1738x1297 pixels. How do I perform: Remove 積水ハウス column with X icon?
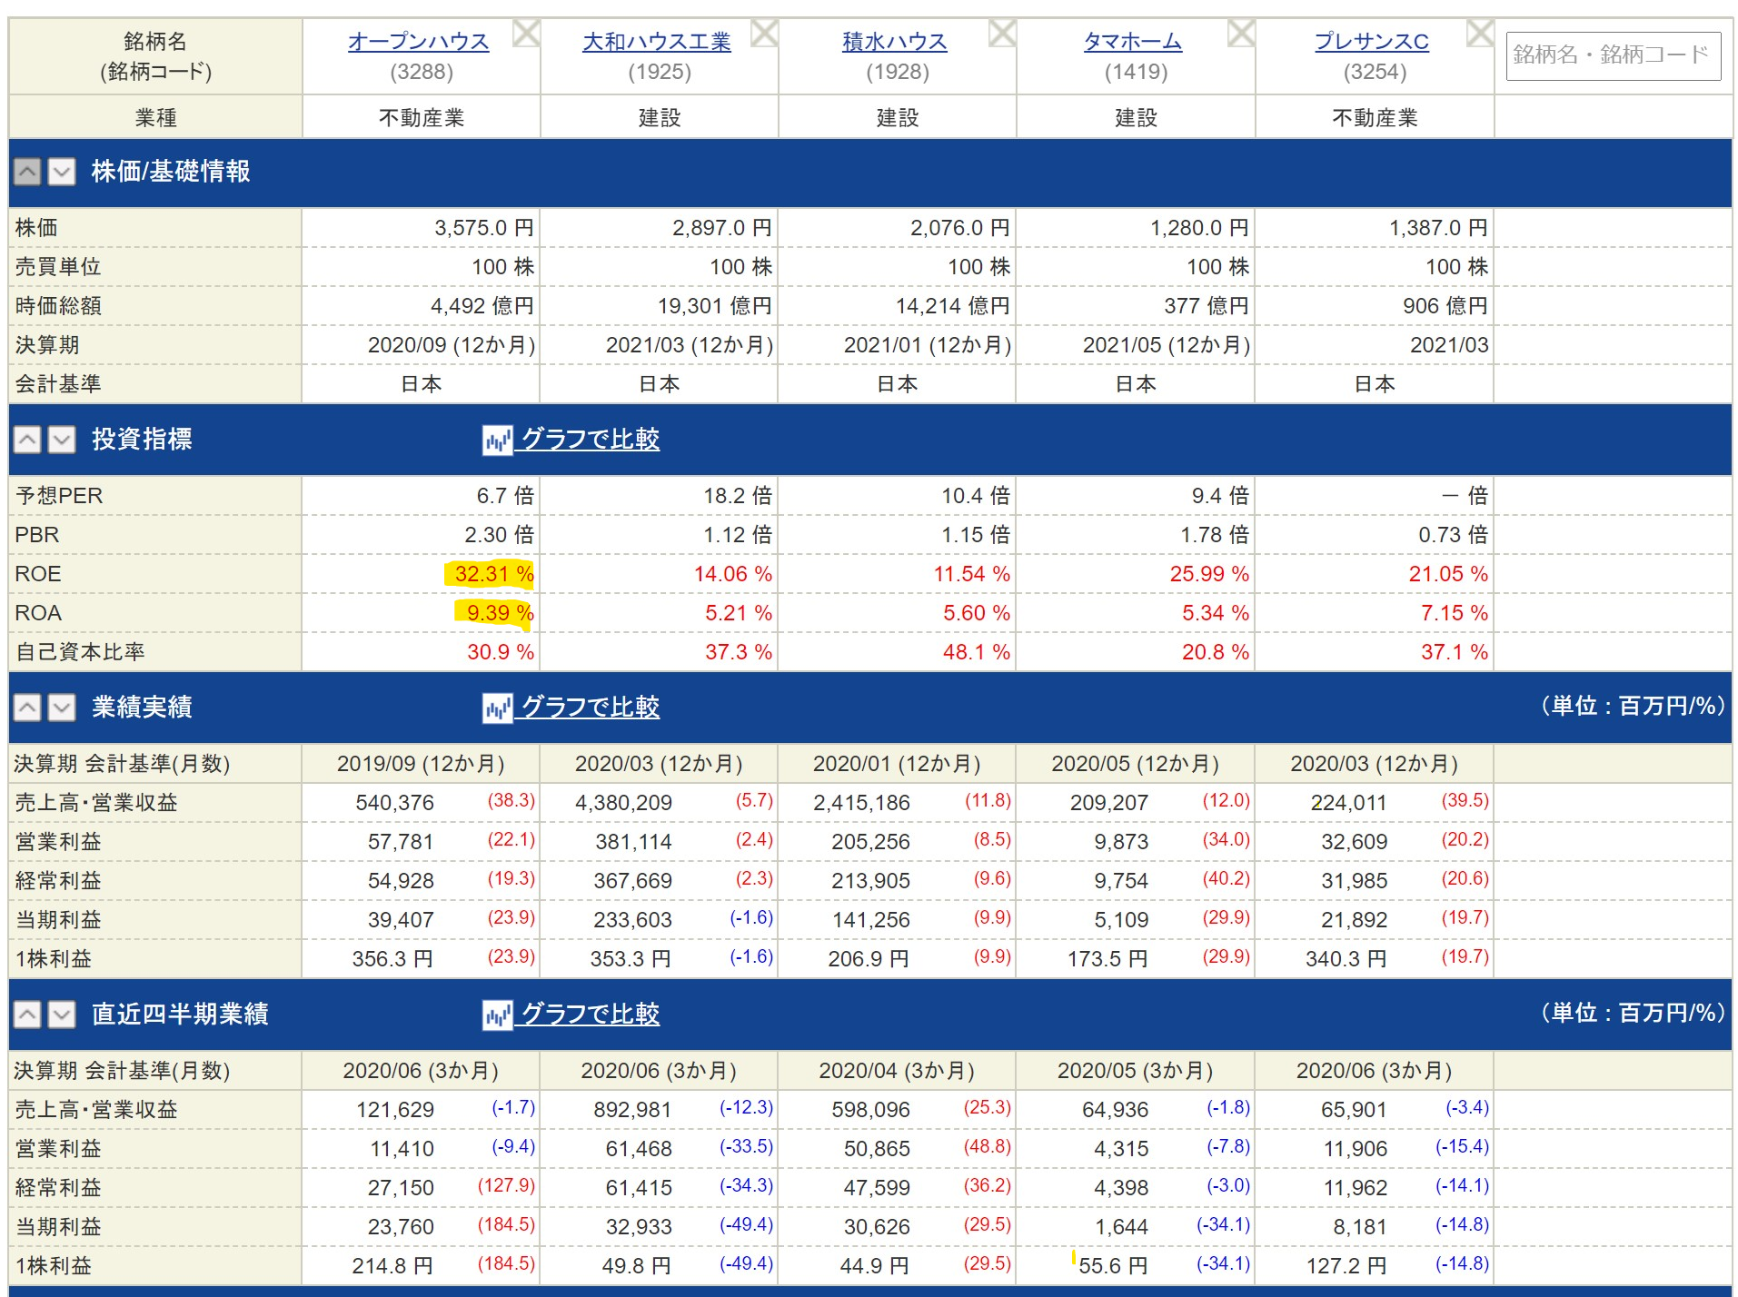1002,34
